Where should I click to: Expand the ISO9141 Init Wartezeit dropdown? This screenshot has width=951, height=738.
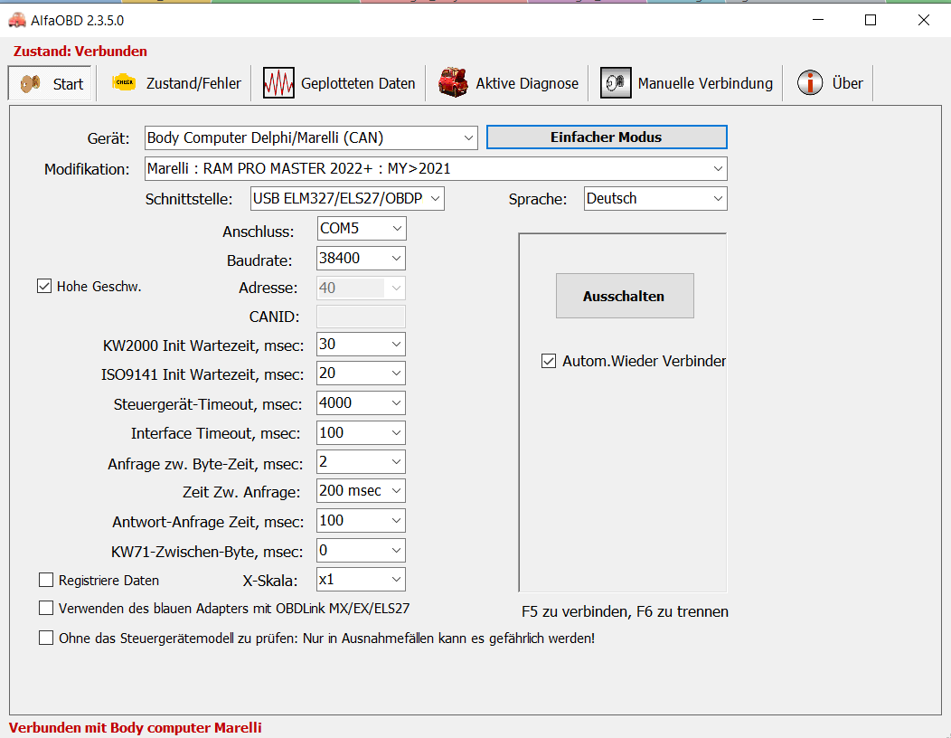coord(362,374)
